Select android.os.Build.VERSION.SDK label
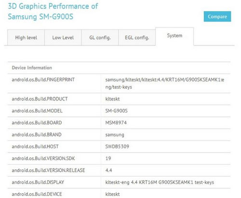 point(43,158)
